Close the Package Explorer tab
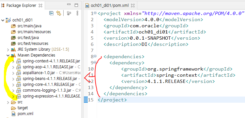 pyautogui.click(x=40, y=6)
